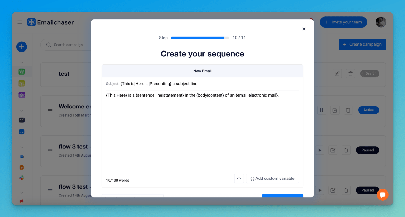Screen dimensions: 405x217
Task: Select the yellow snowflake workspace icon
Action: (x=22, y=83)
